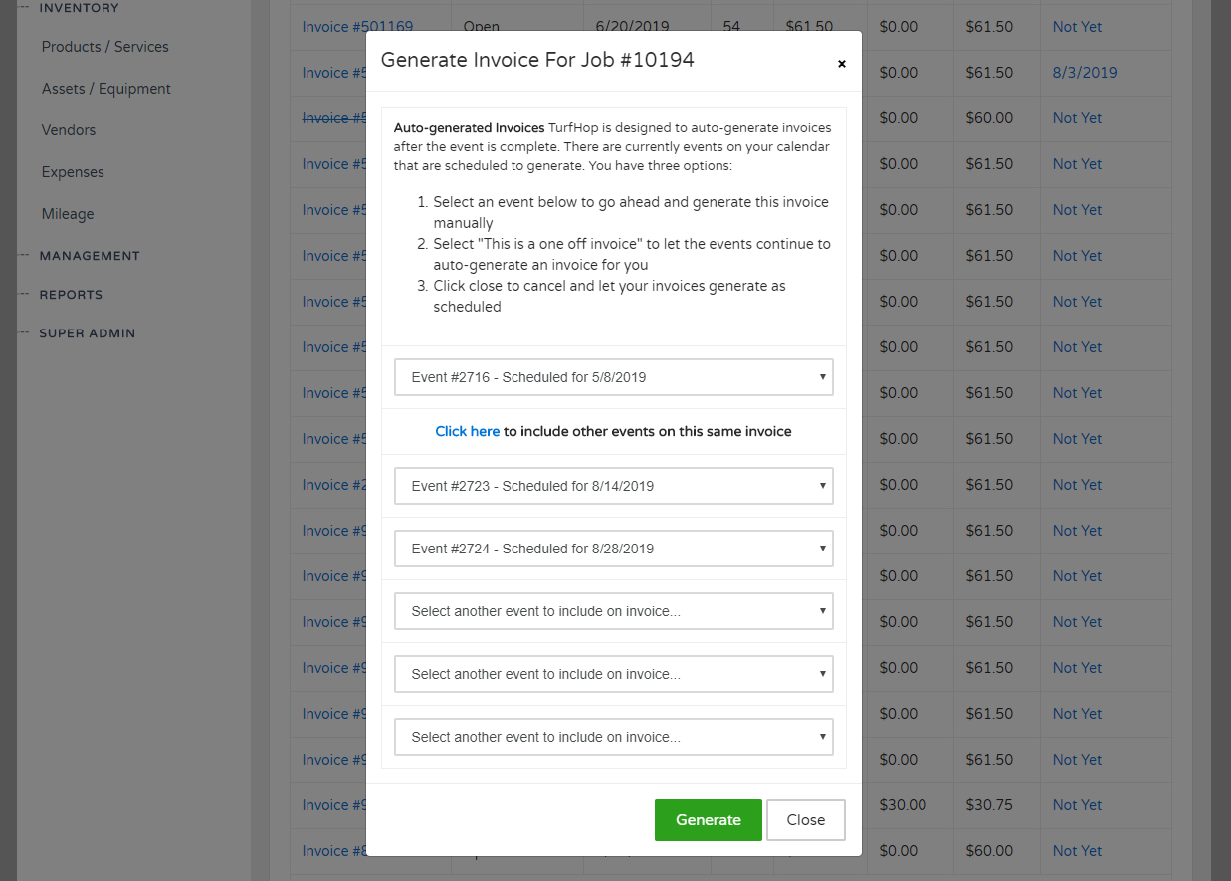Open the Mileage tracking page
The image size is (1231, 881).
coord(66,213)
